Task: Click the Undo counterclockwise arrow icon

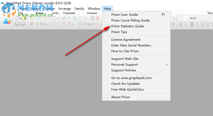Action: pos(55,24)
